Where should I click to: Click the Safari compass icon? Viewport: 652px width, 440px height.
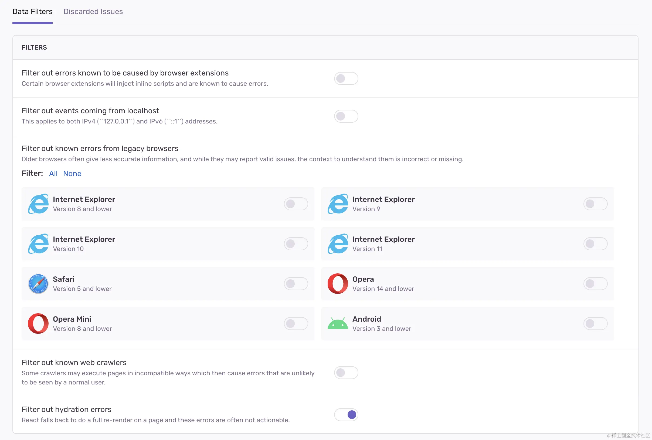tap(38, 284)
